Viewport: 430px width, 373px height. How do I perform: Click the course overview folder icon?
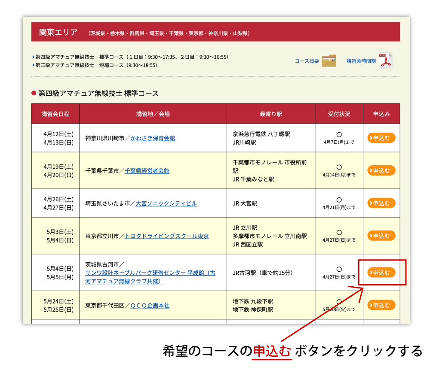point(329,61)
